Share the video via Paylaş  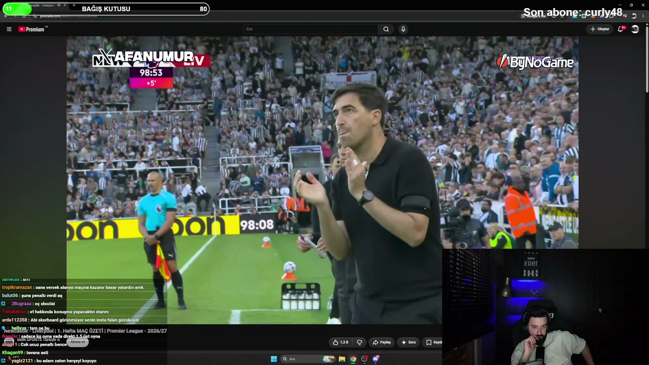click(382, 342)
